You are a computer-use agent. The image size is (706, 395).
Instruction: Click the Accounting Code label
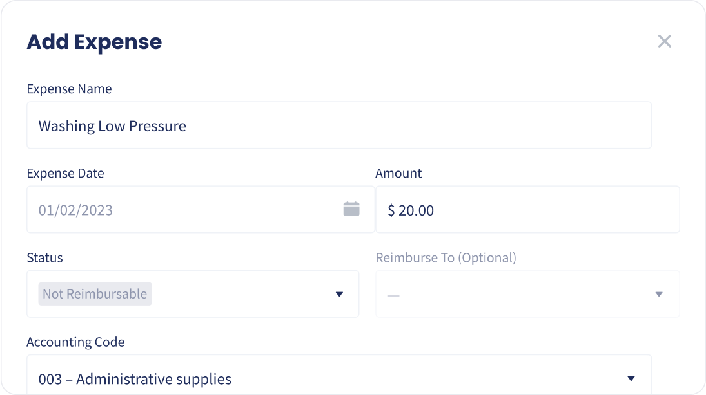[x=75, y=342]
